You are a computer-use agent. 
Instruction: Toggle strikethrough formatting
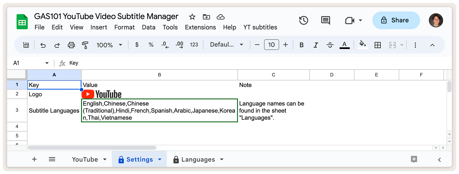point(330,45)
